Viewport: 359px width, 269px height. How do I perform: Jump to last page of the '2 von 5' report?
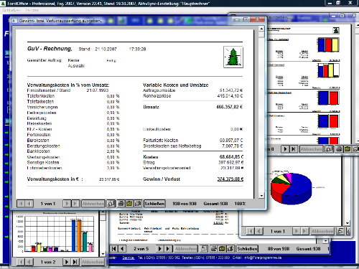(168, 249)
